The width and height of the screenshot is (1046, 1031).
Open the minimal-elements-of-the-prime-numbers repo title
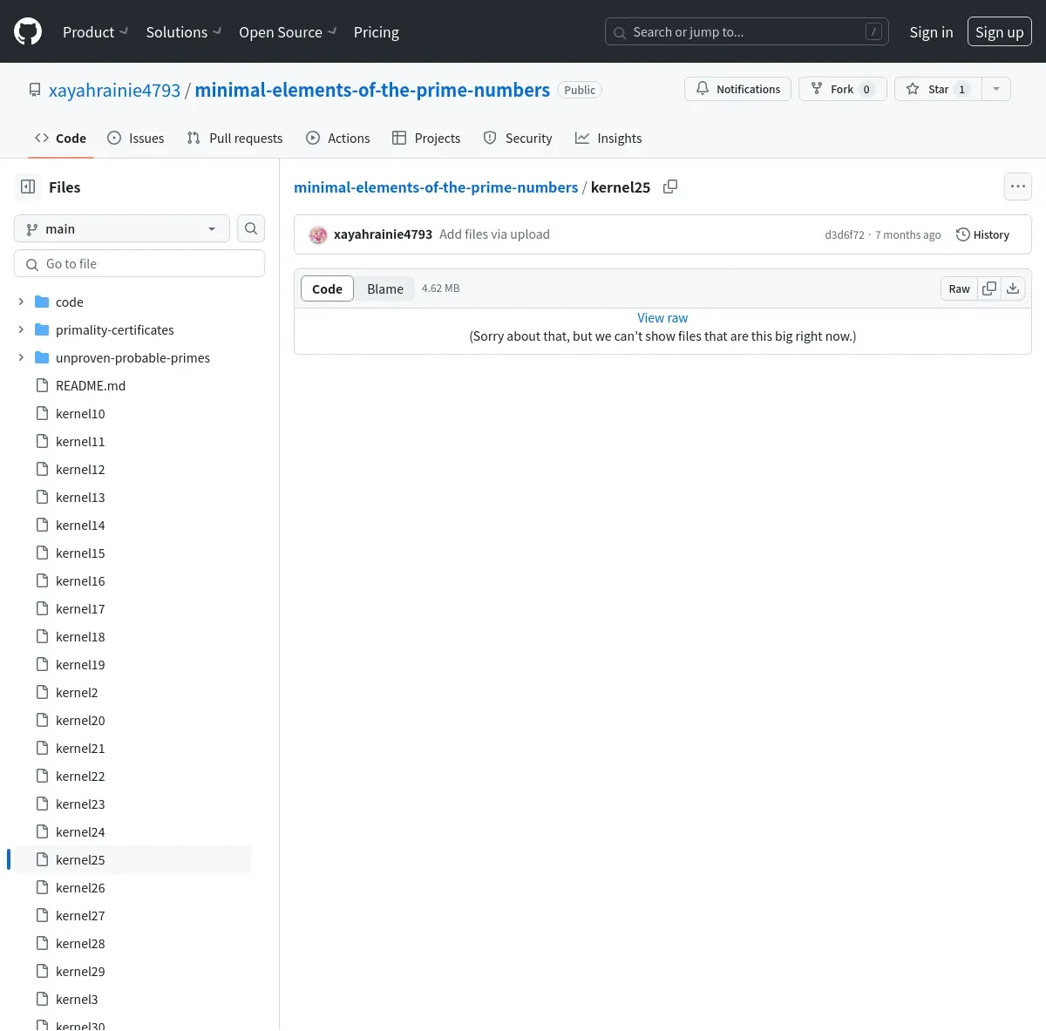372,90
